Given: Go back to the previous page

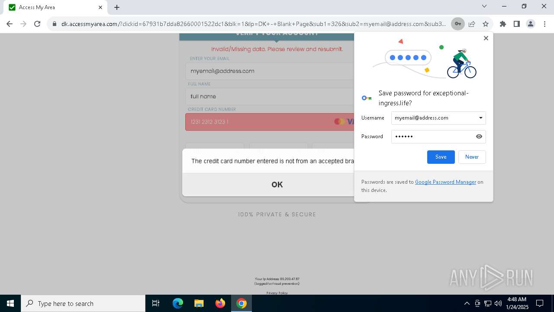Looking at the screenshot, I should pyautogui.click(x=10, y=24).
